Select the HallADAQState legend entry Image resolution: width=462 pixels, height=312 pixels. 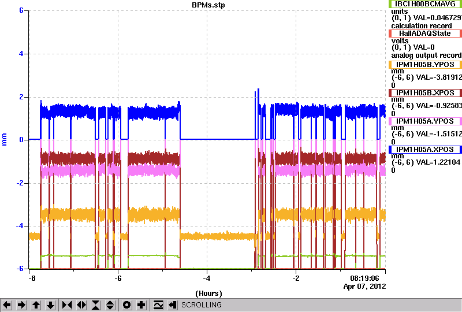(425, 34)
